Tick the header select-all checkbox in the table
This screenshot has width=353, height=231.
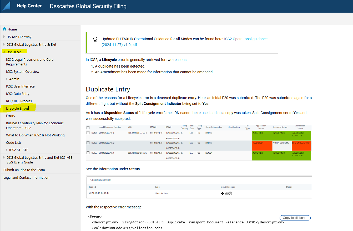click(x=88, y=128)
